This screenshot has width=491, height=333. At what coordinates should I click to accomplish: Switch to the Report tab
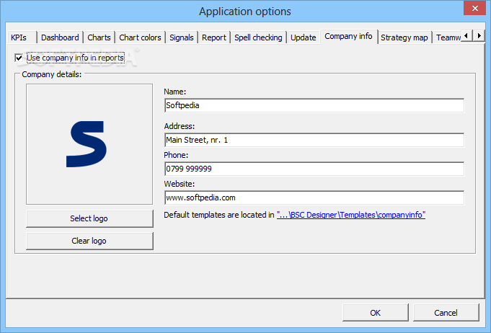pyautogui.click(x=214, y=37)
